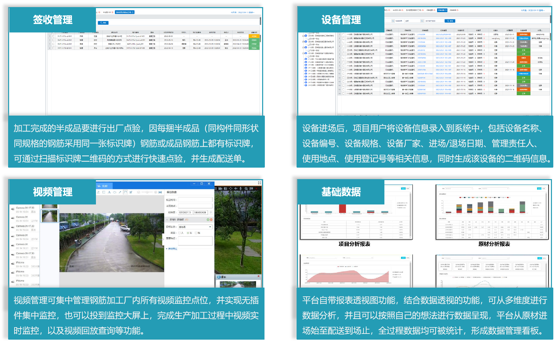Click the fullscreen icon above live video
556x342 pixels.
click(259, 182)
